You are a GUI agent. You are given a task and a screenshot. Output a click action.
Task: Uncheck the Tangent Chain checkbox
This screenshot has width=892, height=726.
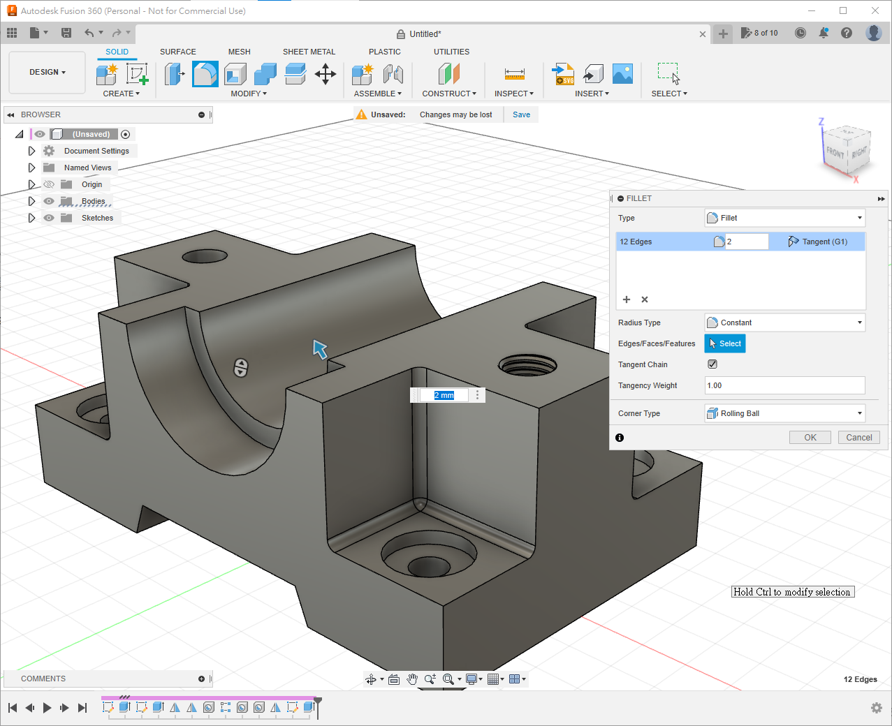pyautogui.click(x=712, y=364)
